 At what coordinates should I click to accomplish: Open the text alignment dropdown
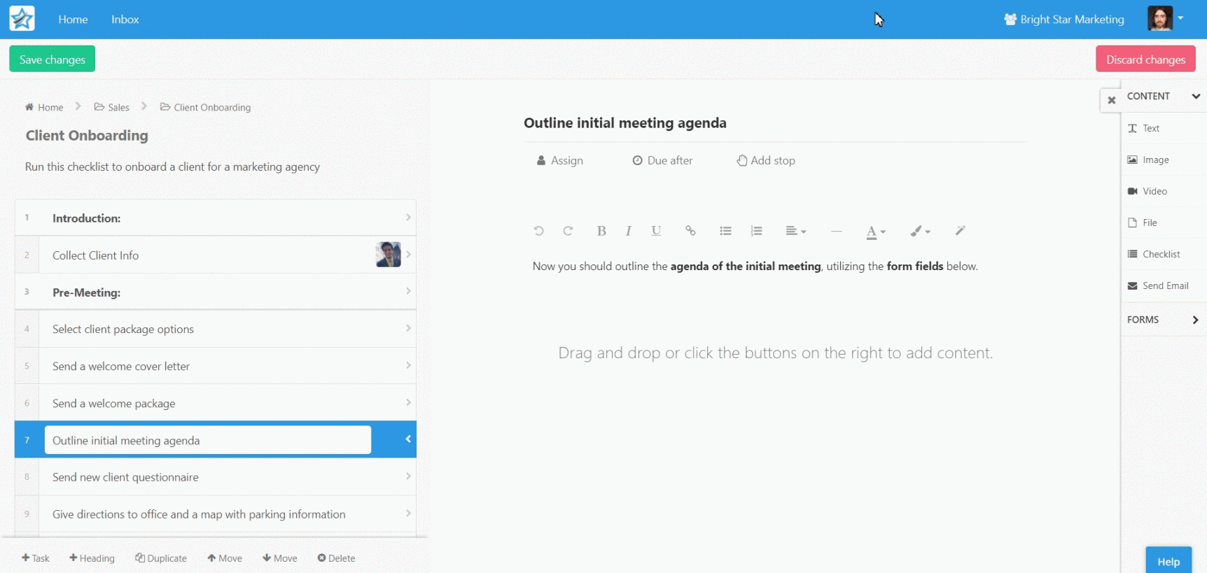[x=795, y=231]
